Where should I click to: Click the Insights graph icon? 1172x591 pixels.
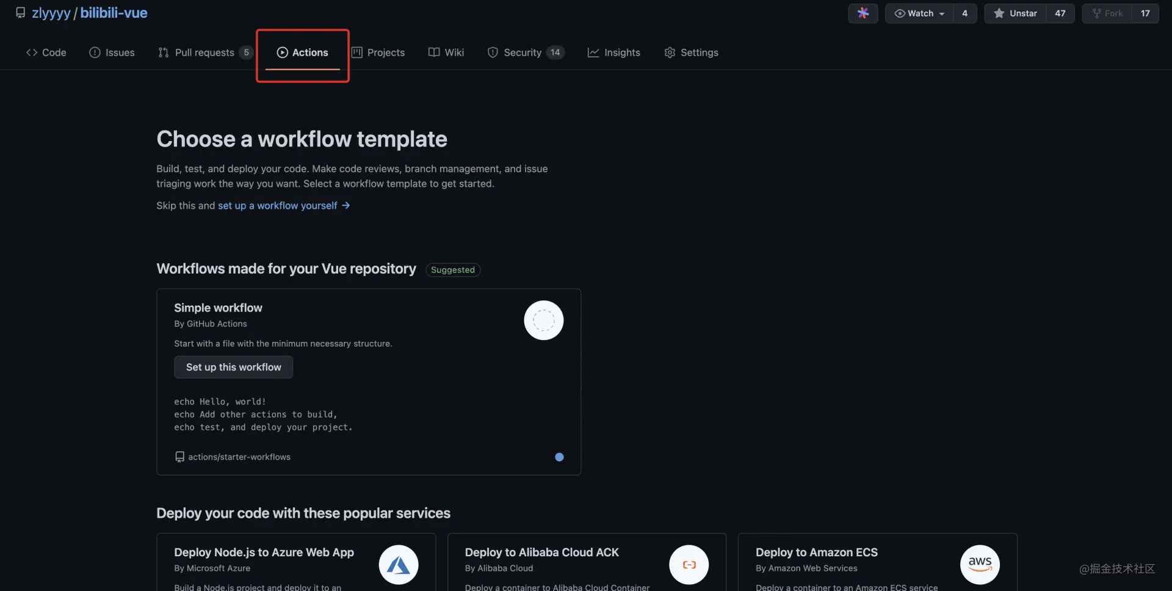coord(593,53)
